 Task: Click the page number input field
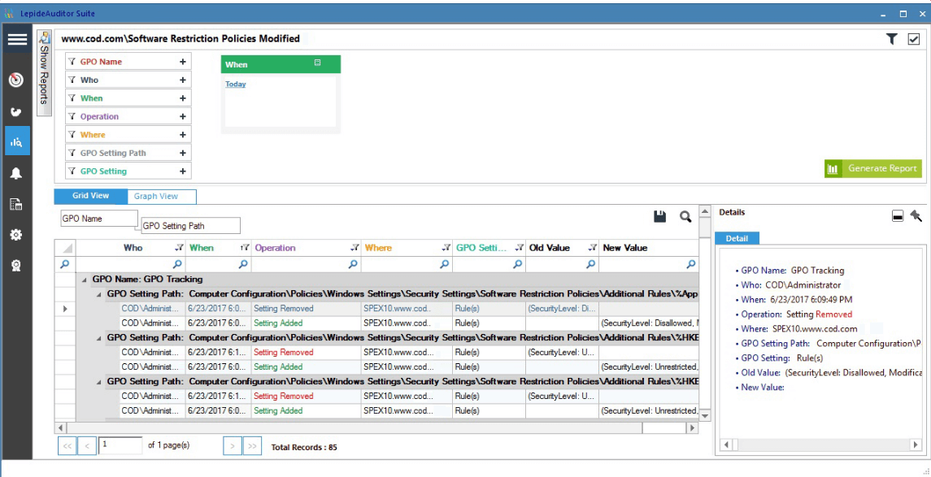point(120,445)
